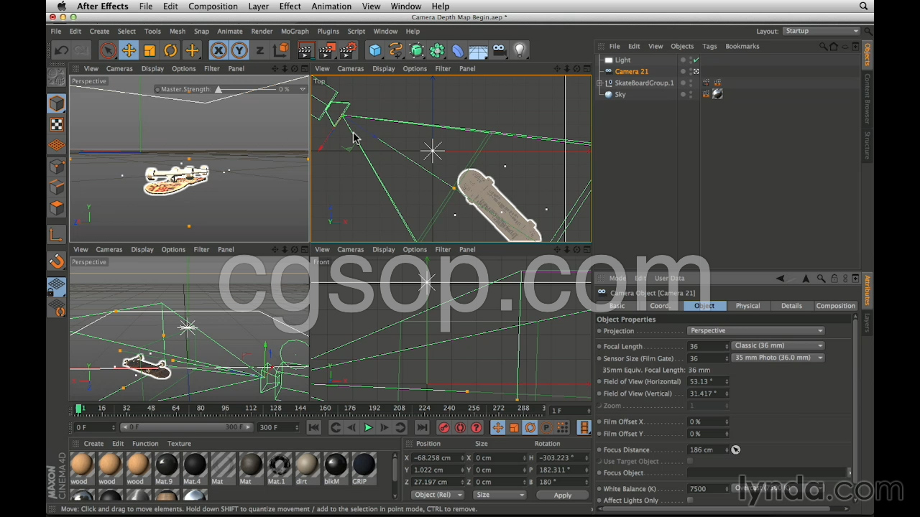Toggle X-axis lock

click(x=218, y=50)
